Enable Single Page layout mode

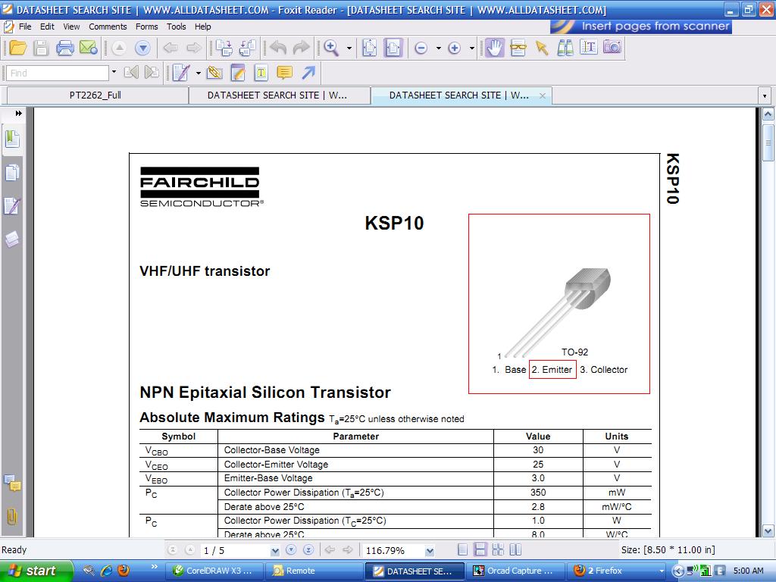click(x=462, y=550)
